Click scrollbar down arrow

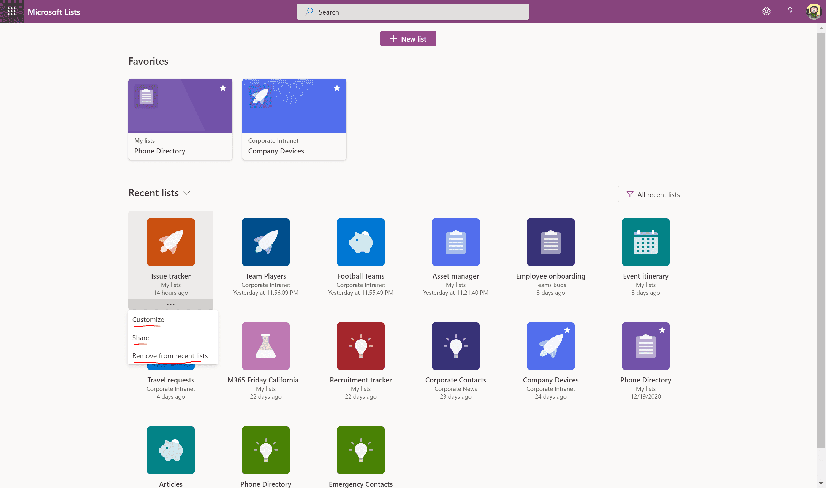(821, 483)
